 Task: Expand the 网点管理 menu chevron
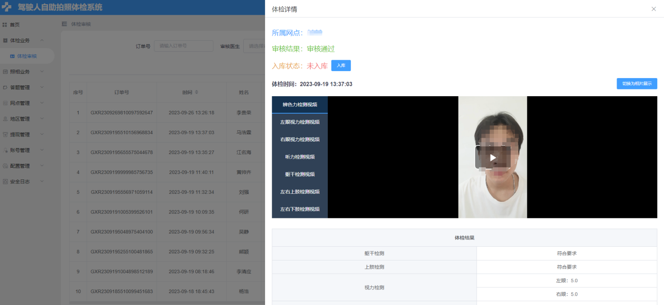click(42, 103)
